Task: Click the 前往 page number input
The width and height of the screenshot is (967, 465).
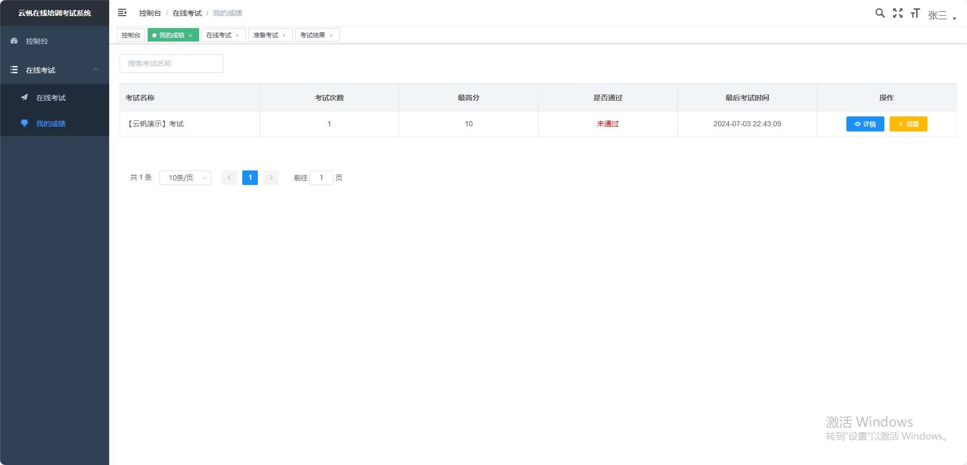Action: click(x=321, y=178)
